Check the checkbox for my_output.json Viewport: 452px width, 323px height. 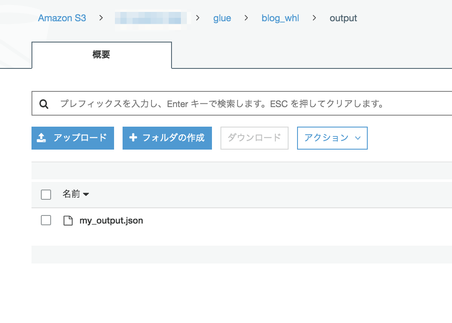pyautogui.click(x=46, y=220)
